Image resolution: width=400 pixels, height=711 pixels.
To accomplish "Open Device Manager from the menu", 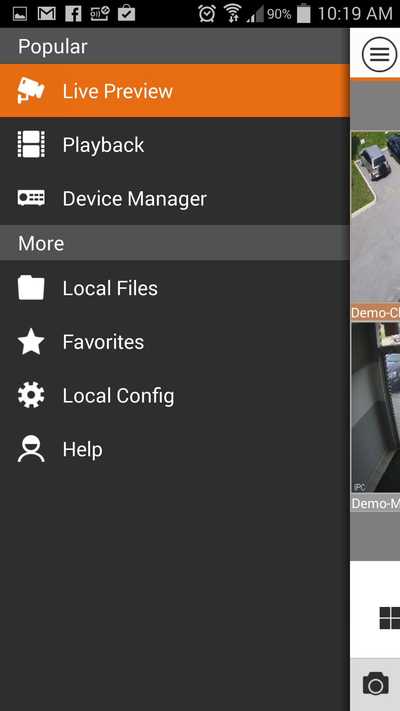I will tap(134, 198).
